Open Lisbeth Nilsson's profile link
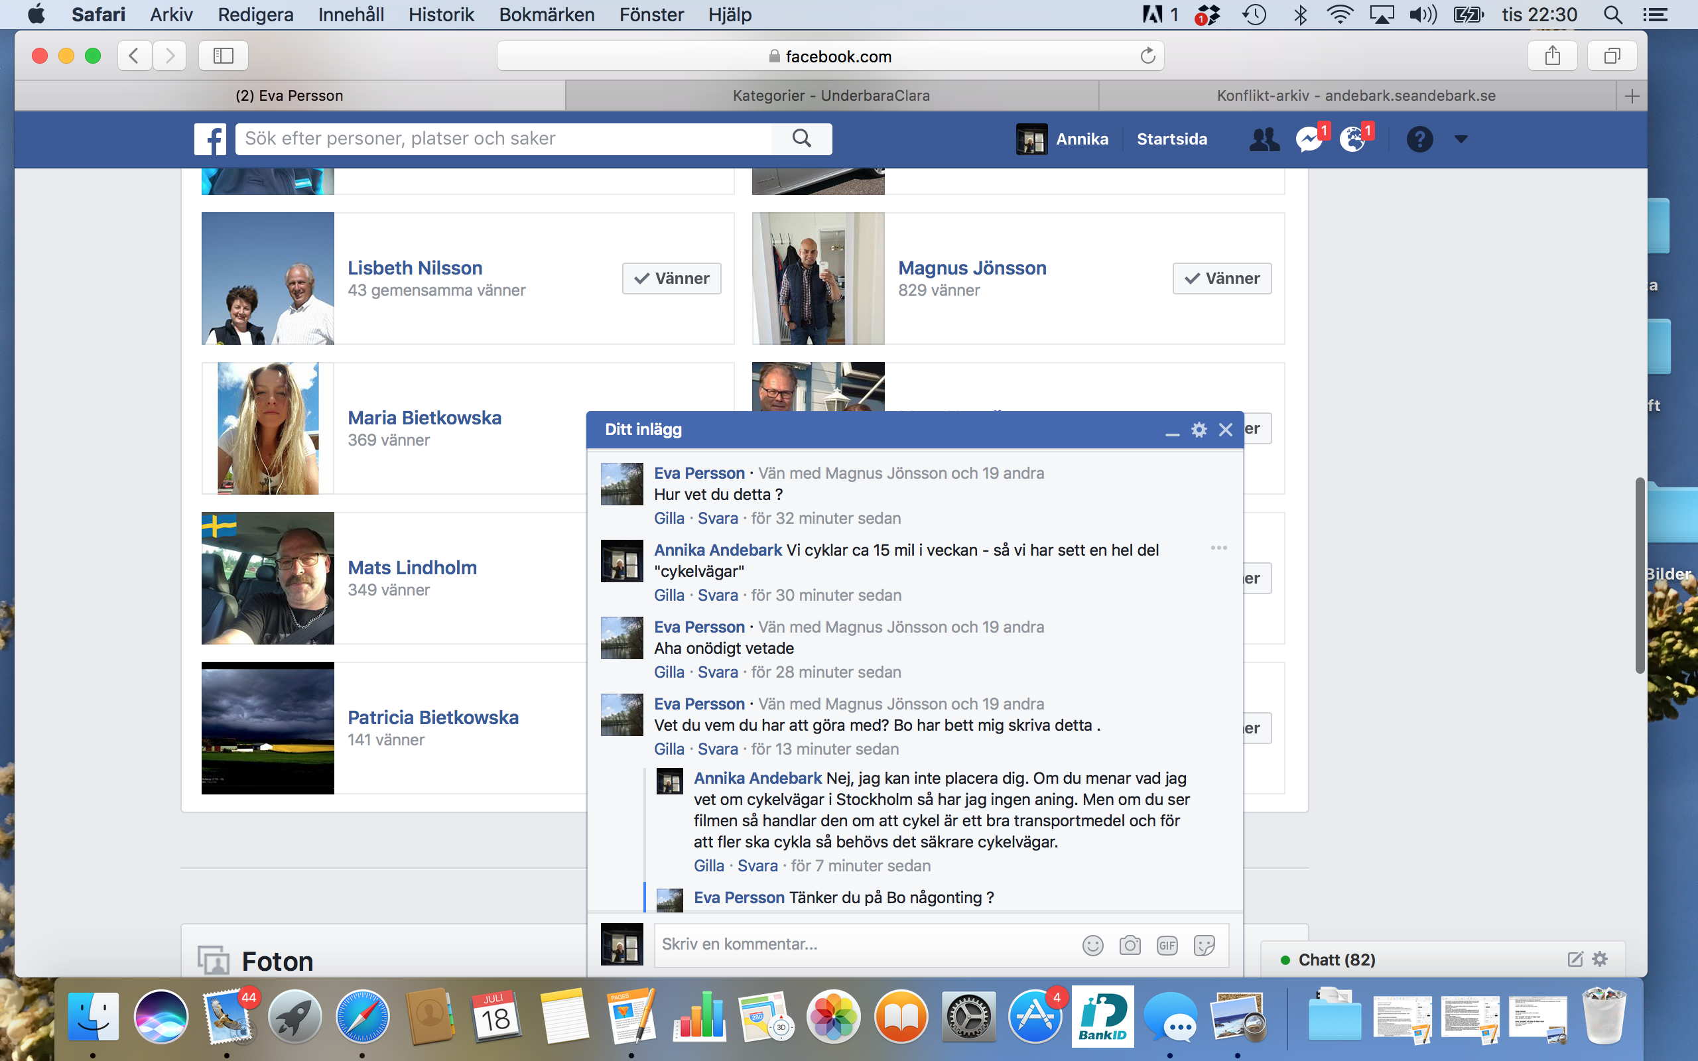The image size is (1698, 1061). tap(415, 268)
